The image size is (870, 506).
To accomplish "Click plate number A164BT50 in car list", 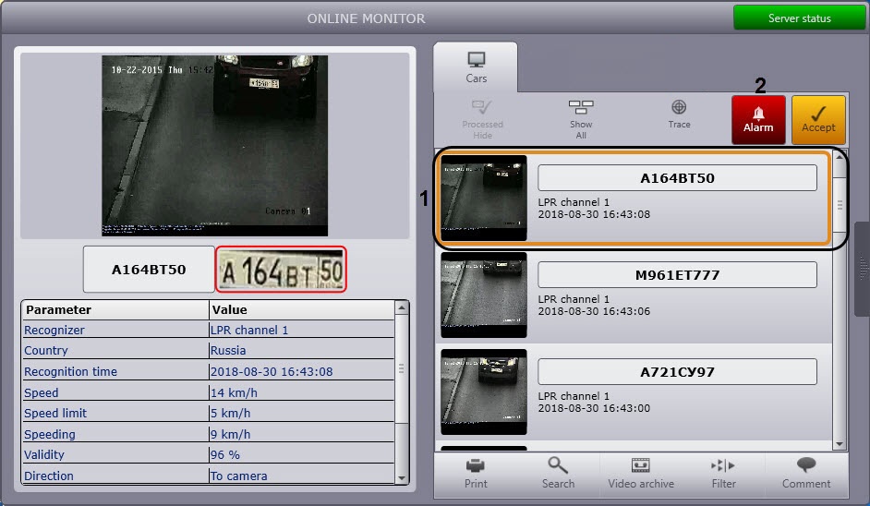I will (677, 178).
